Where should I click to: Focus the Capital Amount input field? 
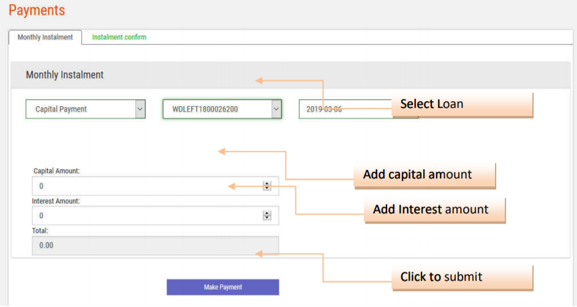[147, 186]
